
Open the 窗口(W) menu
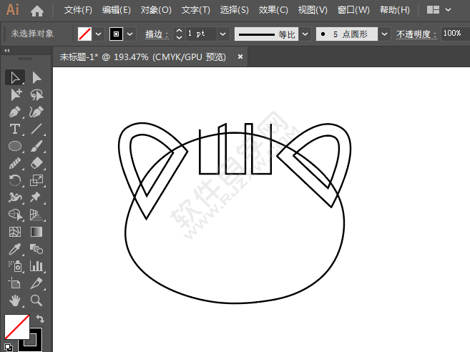point(353,10)
